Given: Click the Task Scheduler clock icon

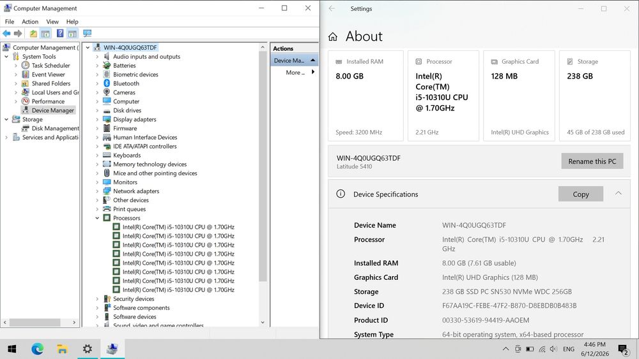Looking at the screenshot, I should point(26,66).
